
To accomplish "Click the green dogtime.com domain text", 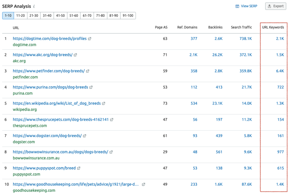I will point(25,45).
